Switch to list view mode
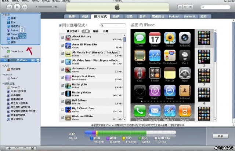The width and height of the screenshot is (235, 151). click(180, 7)
